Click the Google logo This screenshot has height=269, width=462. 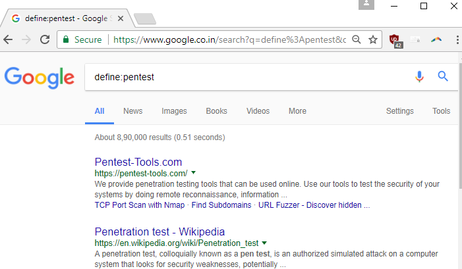coord(39,77)
